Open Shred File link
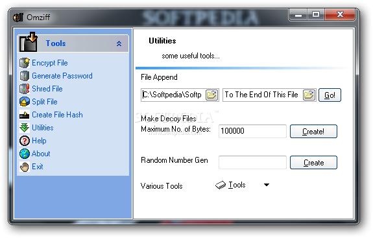Viewport: 373px width, 238px height. [47, 89]
